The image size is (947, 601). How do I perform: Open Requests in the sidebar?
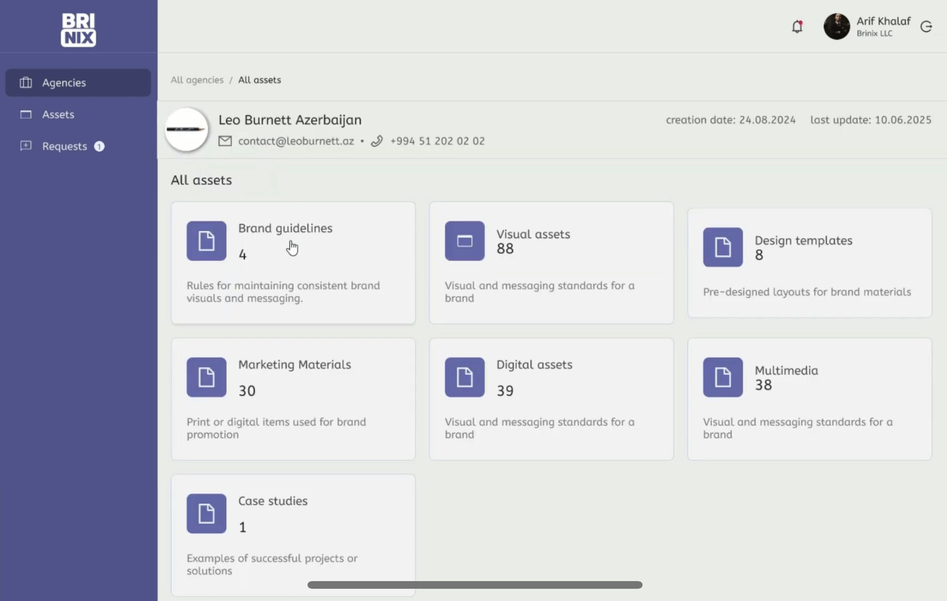click(x=78, y=146)
